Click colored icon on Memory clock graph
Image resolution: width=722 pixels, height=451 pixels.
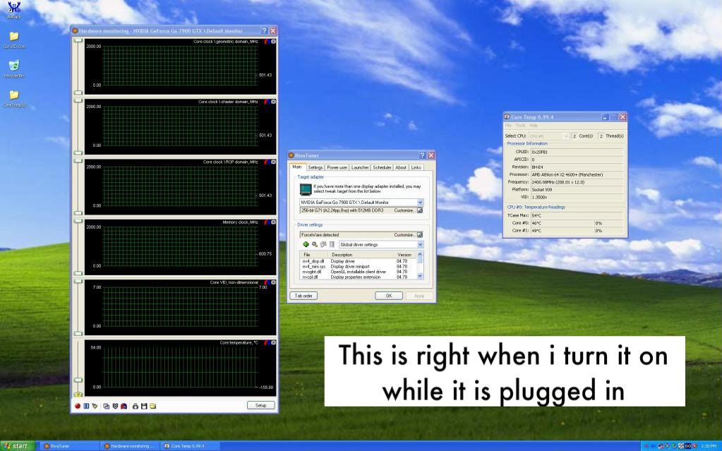tap(267, 222)
